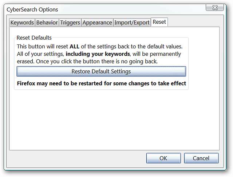The width and height of the screenshot is (233, 177).
Task: Go to the Appearance tab
Action: pyautogui.click(x=97, y=23)
